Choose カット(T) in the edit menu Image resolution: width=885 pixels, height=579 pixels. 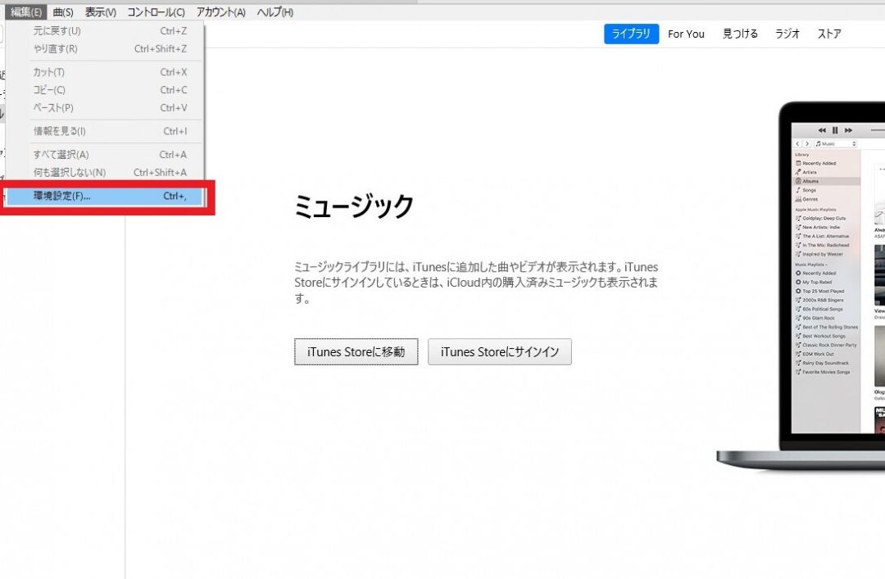(x=105, y=72)
